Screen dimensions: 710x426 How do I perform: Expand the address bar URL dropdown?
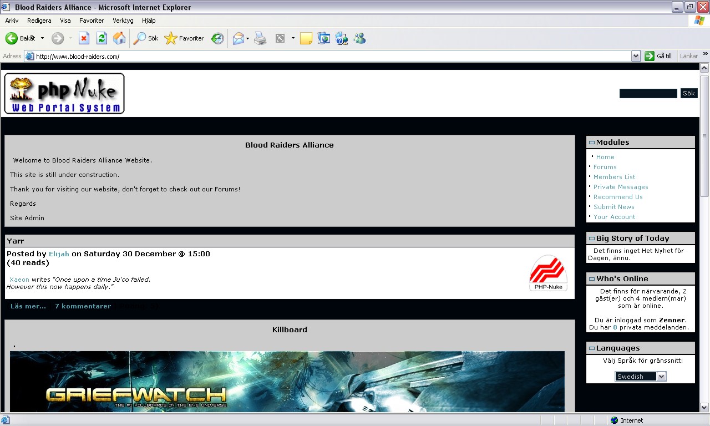[636, 56]
